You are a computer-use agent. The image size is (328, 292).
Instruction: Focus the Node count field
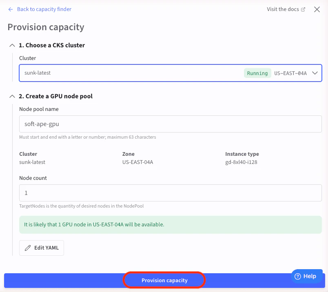tap(170, 193)
